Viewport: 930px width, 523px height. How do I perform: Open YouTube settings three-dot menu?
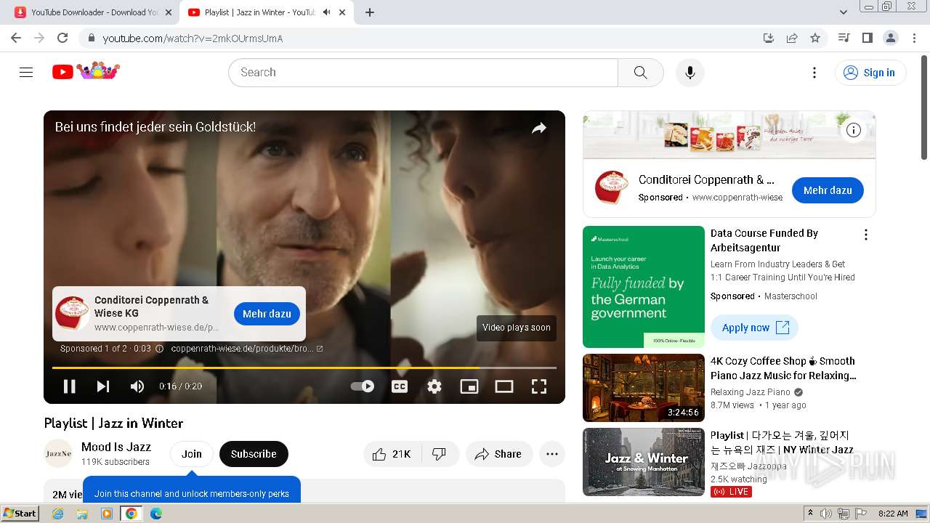tap(814, 72)
